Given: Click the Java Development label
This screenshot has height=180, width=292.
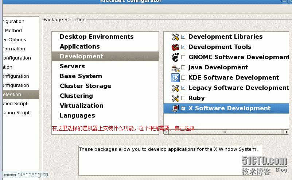Looking at the screenshot, I should coord(218,67).
